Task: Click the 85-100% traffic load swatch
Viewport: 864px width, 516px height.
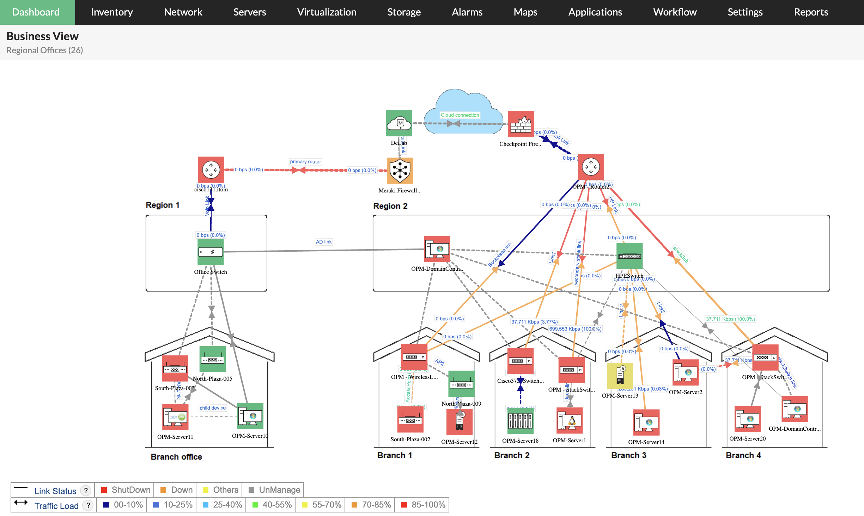Action: (x=404, y=505)
